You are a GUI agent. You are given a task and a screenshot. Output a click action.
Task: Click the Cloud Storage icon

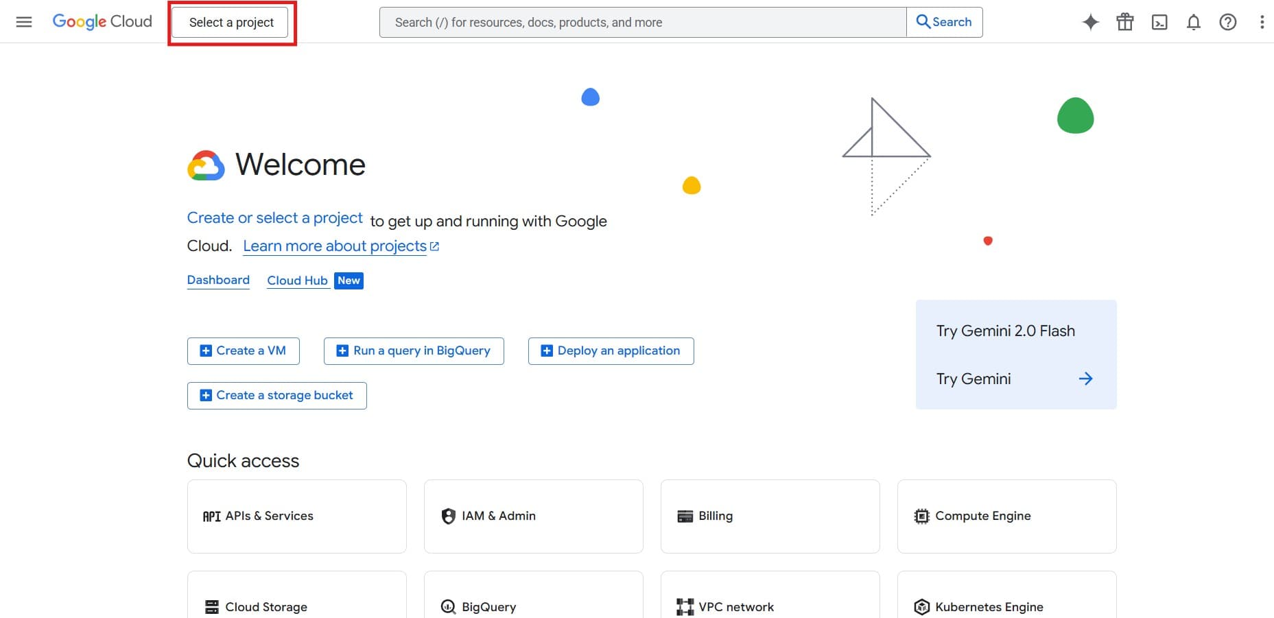click(212, 607)
